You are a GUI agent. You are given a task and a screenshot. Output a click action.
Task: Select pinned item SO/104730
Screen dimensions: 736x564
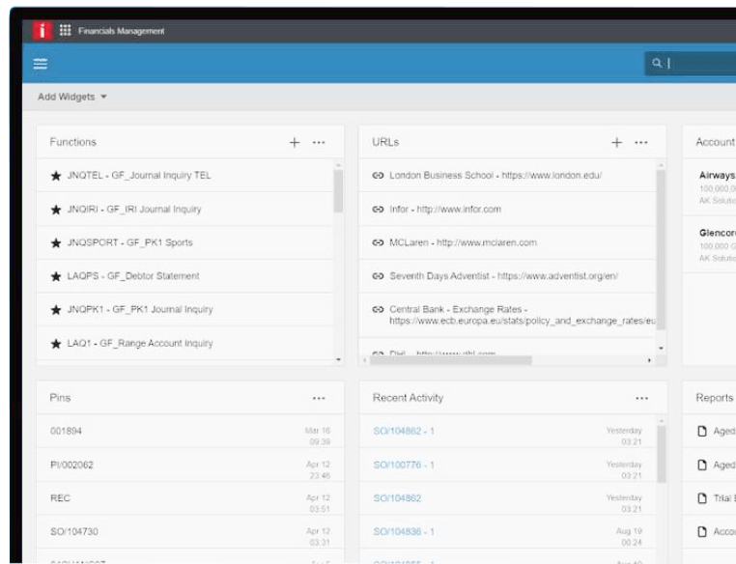pos(74,531)
